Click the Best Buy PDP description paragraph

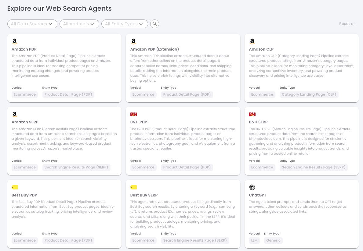(x=63, y=209)
